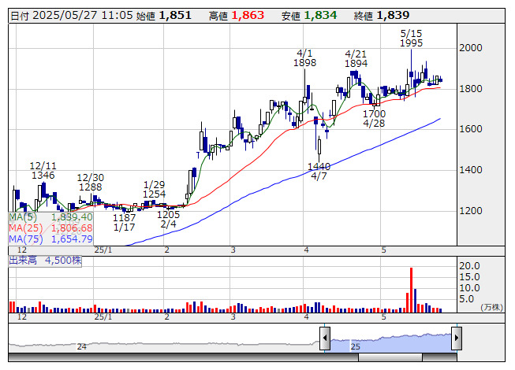Click the left range handle in navigator

coord(325,339)
